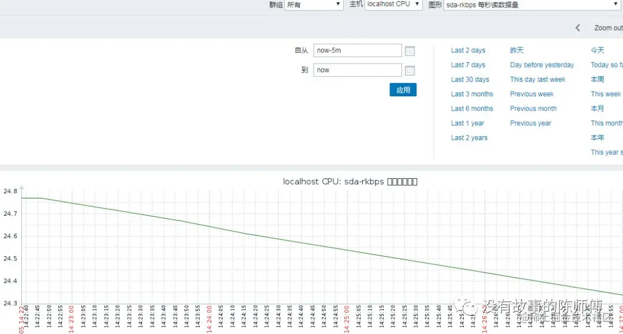Open the 主机 dropdown showing localhost CPU
The height and width of the screenshot is (334, 623).
393,5
